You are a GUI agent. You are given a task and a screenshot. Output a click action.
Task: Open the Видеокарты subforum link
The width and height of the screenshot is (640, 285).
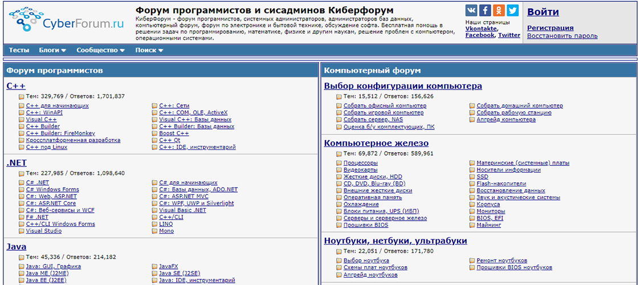[360, 170]
